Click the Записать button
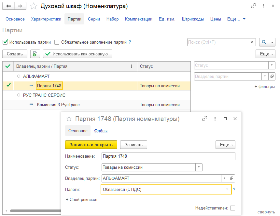280x216 pixels. [x=133, y=145]
